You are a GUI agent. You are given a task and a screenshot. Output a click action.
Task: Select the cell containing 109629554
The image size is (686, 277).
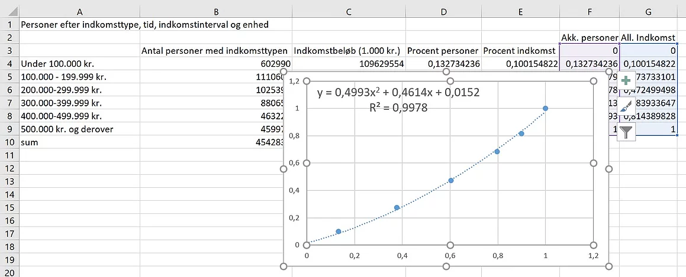[x=349, y=64]
